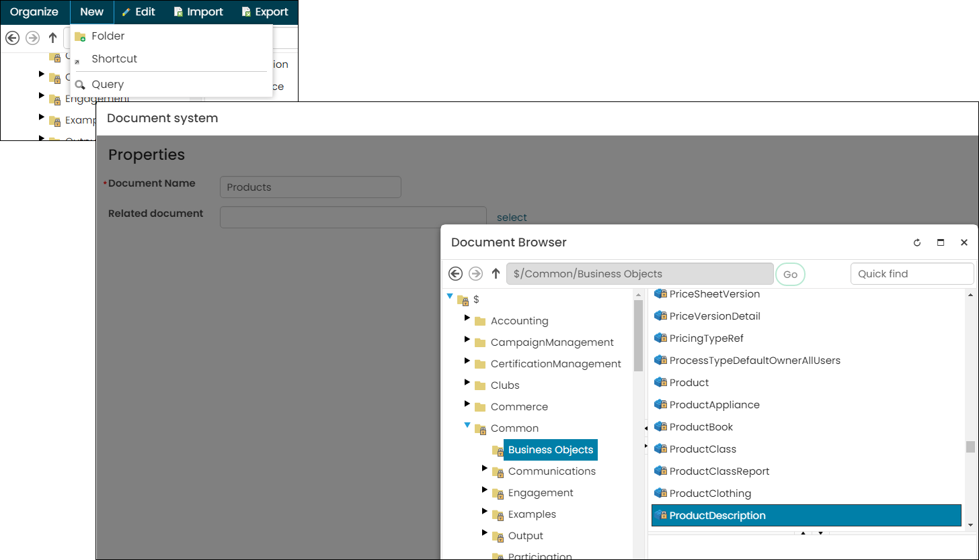Screen dimensions: 979x560
Task: Click the Examples folder icon in Document Browser
Action: 498,515
